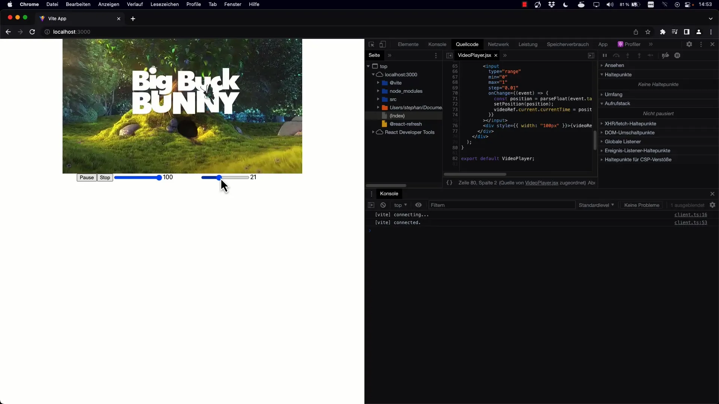The height and width of the screenshot is (404, 719).
Task: Switch to the Konsole tab
Action: [x=437, y=44]
